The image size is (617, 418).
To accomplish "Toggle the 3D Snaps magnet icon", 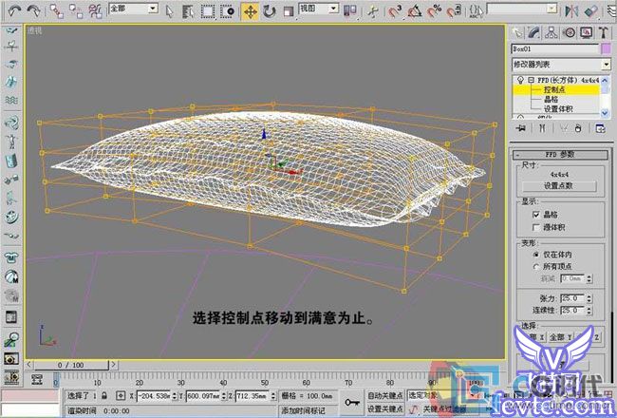I will pos(395,11).
